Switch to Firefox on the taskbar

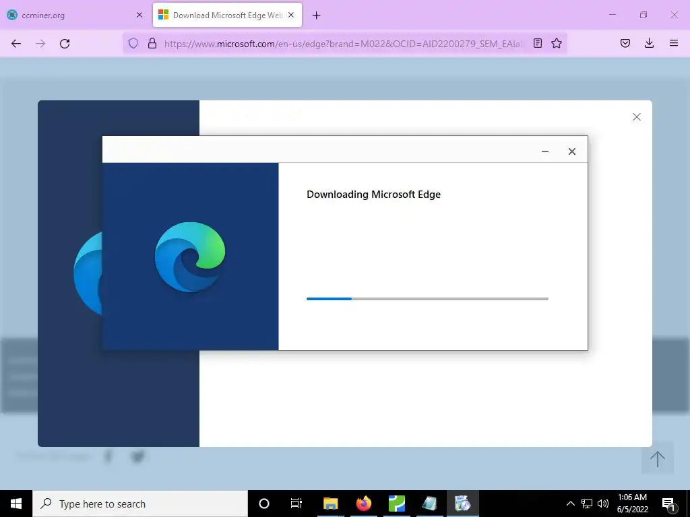coord(363,504)
